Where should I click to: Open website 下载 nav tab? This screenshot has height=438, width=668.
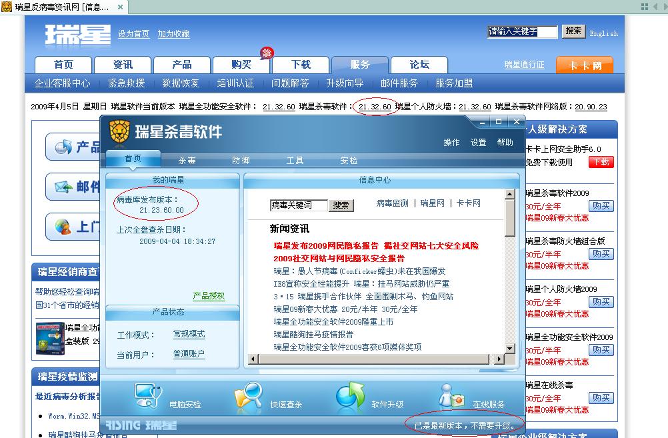[x=301, y=65]
